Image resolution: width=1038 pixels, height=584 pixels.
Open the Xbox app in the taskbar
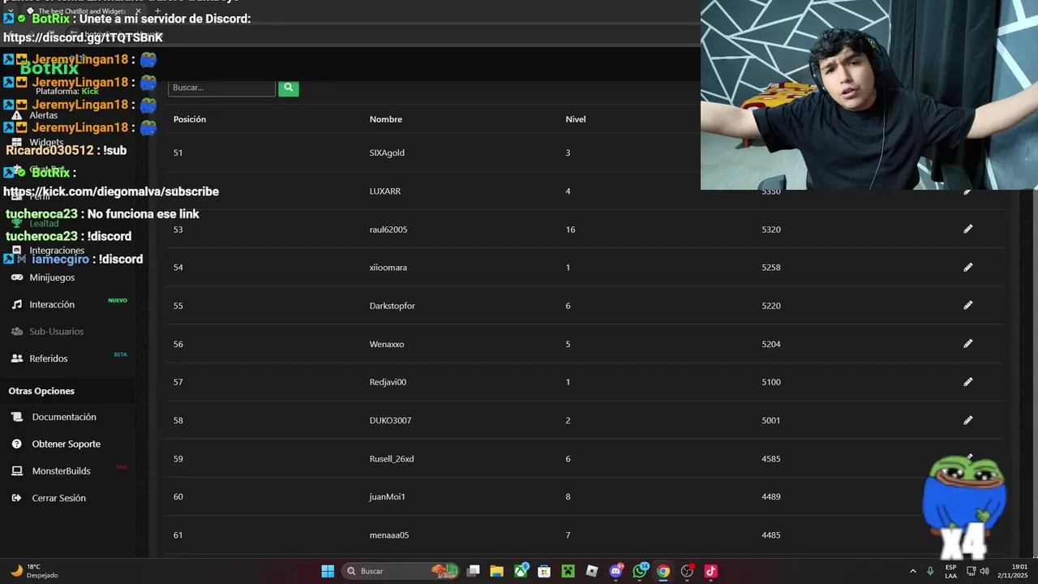[521, 571]
